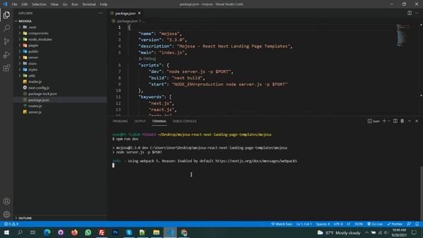Kill the terminal with trash icon

403,121
